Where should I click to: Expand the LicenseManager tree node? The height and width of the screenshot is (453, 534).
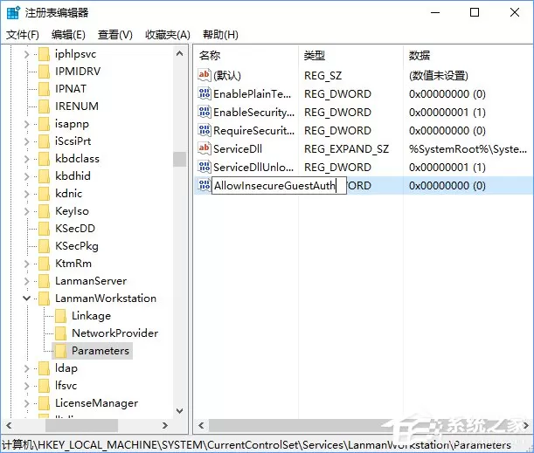(x=26, y=403)
